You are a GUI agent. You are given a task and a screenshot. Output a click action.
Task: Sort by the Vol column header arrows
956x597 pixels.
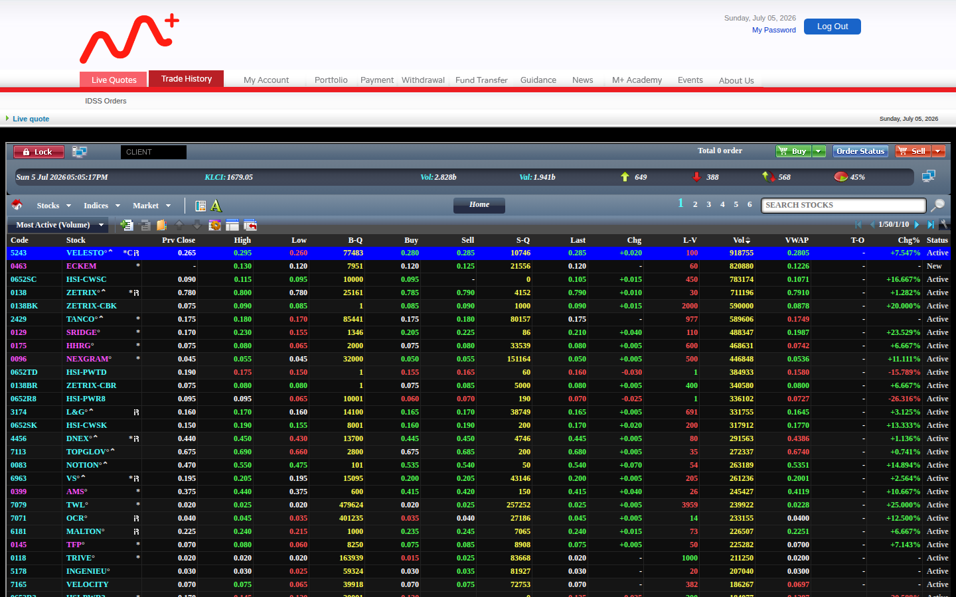(x=748, y=240)
